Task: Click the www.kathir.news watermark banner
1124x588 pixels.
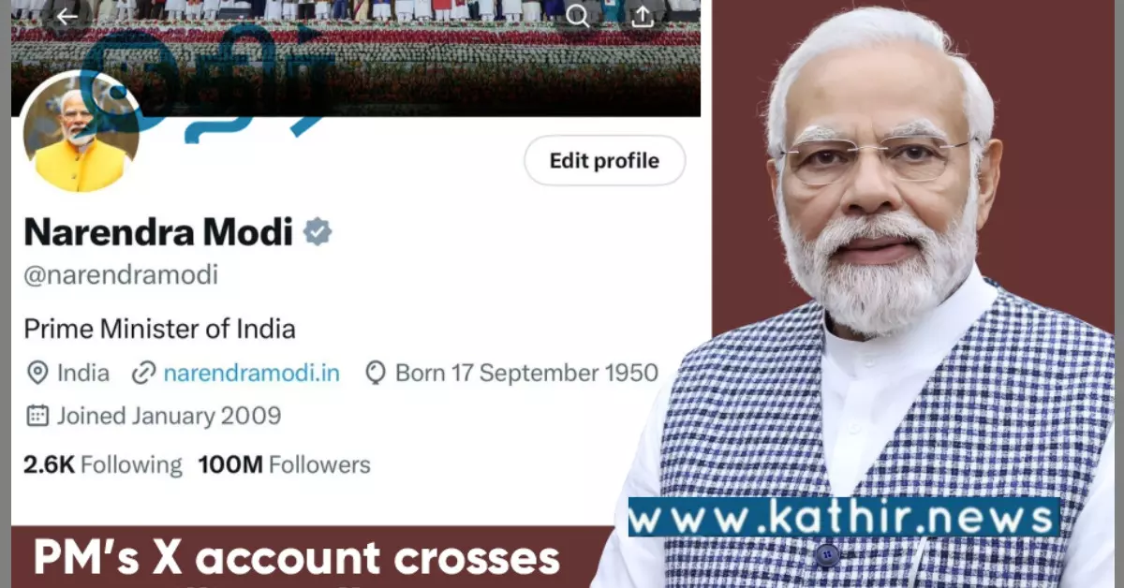Action: tap(844, 517)
